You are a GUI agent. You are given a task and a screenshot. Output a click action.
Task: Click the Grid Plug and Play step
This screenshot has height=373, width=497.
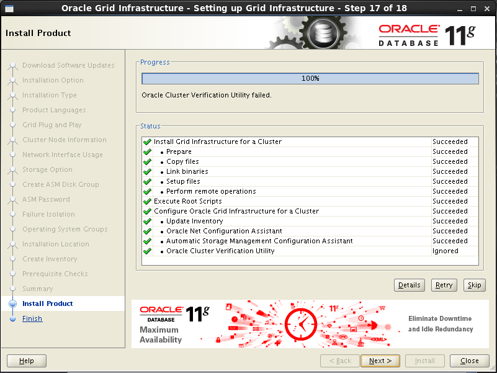point(52,125)
